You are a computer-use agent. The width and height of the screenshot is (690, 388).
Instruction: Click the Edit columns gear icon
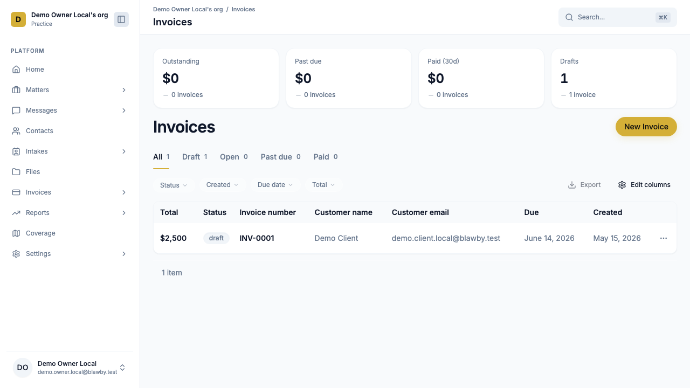pos(622,185)
